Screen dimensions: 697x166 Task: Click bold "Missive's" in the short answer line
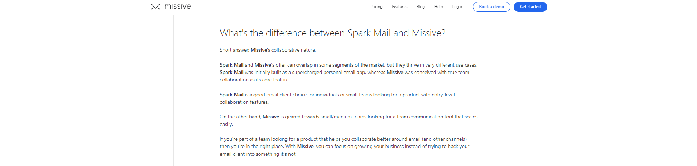tap(260, 50)
